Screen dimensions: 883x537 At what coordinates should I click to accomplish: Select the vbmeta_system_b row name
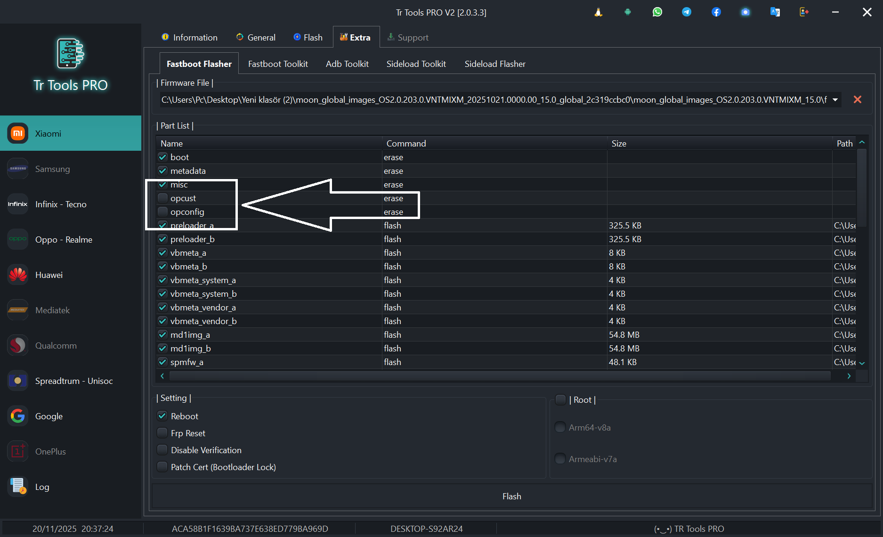pos(203,293)
